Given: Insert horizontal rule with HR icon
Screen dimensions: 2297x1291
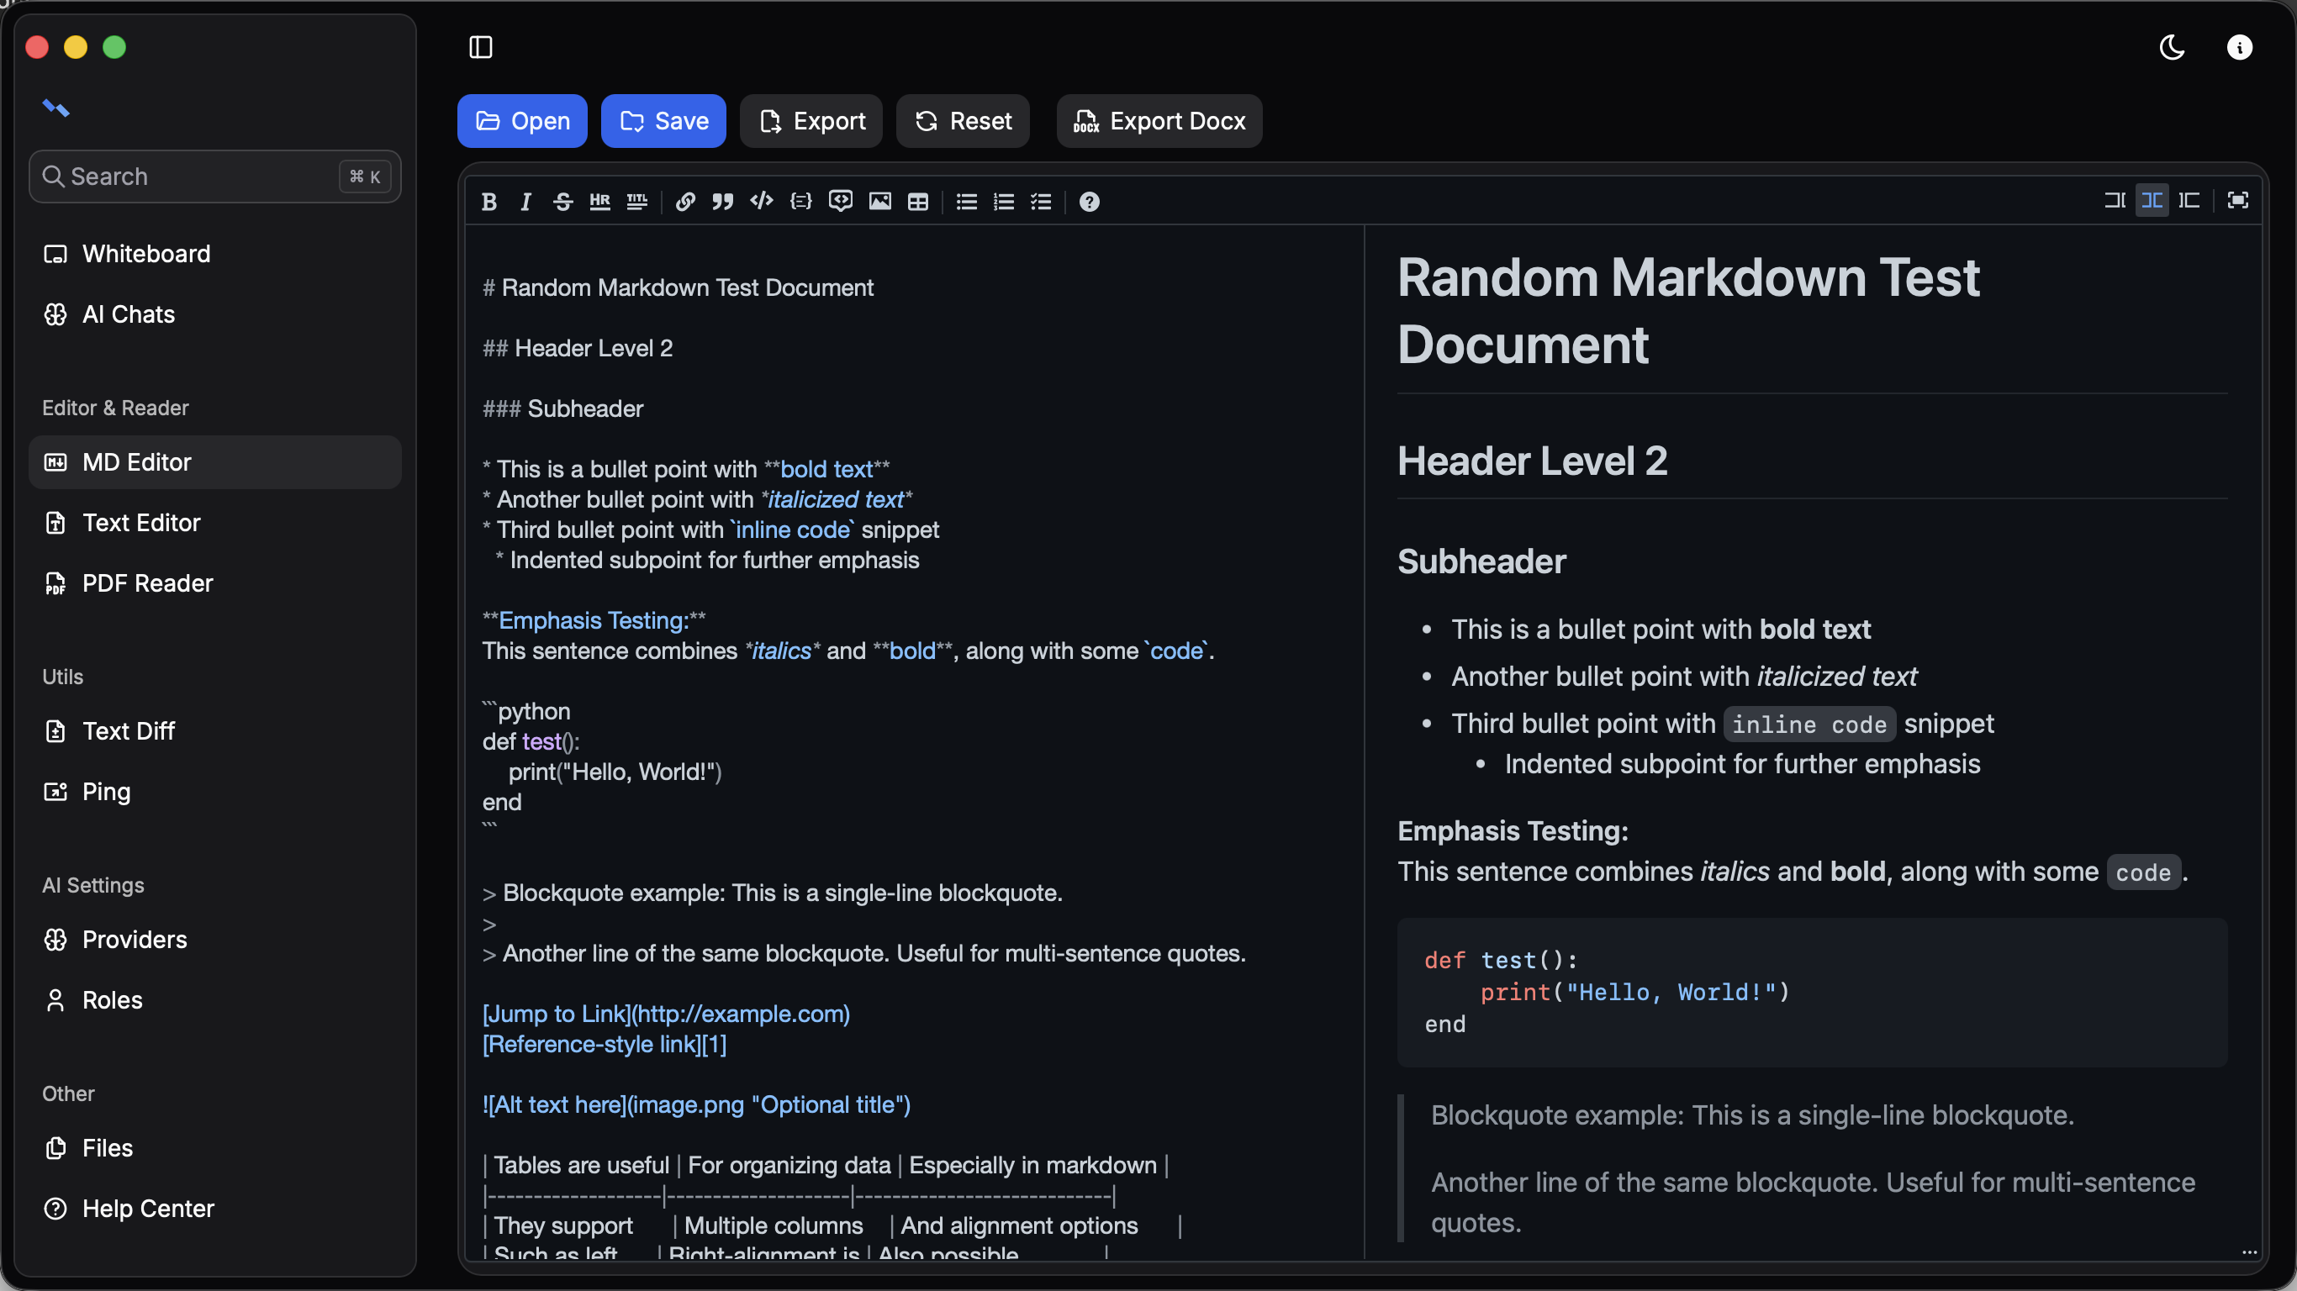Looking at the screenshot, I should (x=600, y=202).
